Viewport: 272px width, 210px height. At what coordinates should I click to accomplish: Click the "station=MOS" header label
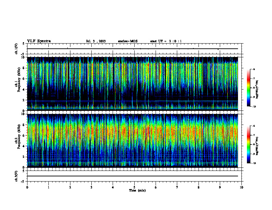click(128, 41)
